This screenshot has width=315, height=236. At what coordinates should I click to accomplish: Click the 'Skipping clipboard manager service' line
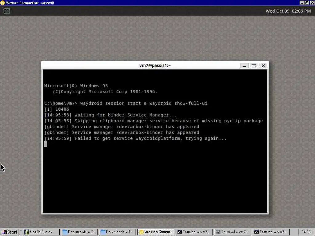(154, 121)
